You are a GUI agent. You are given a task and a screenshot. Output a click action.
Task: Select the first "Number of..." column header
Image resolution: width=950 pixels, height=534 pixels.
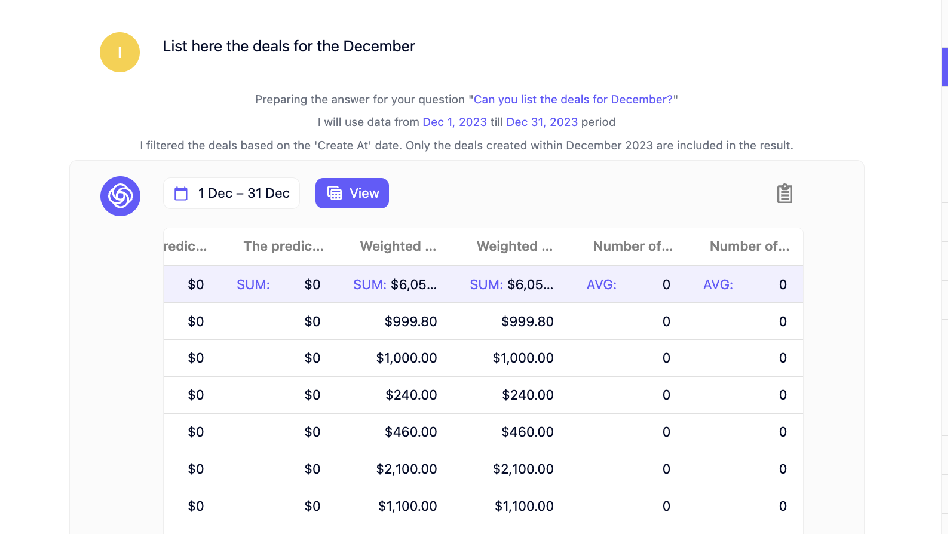[633, 246]
